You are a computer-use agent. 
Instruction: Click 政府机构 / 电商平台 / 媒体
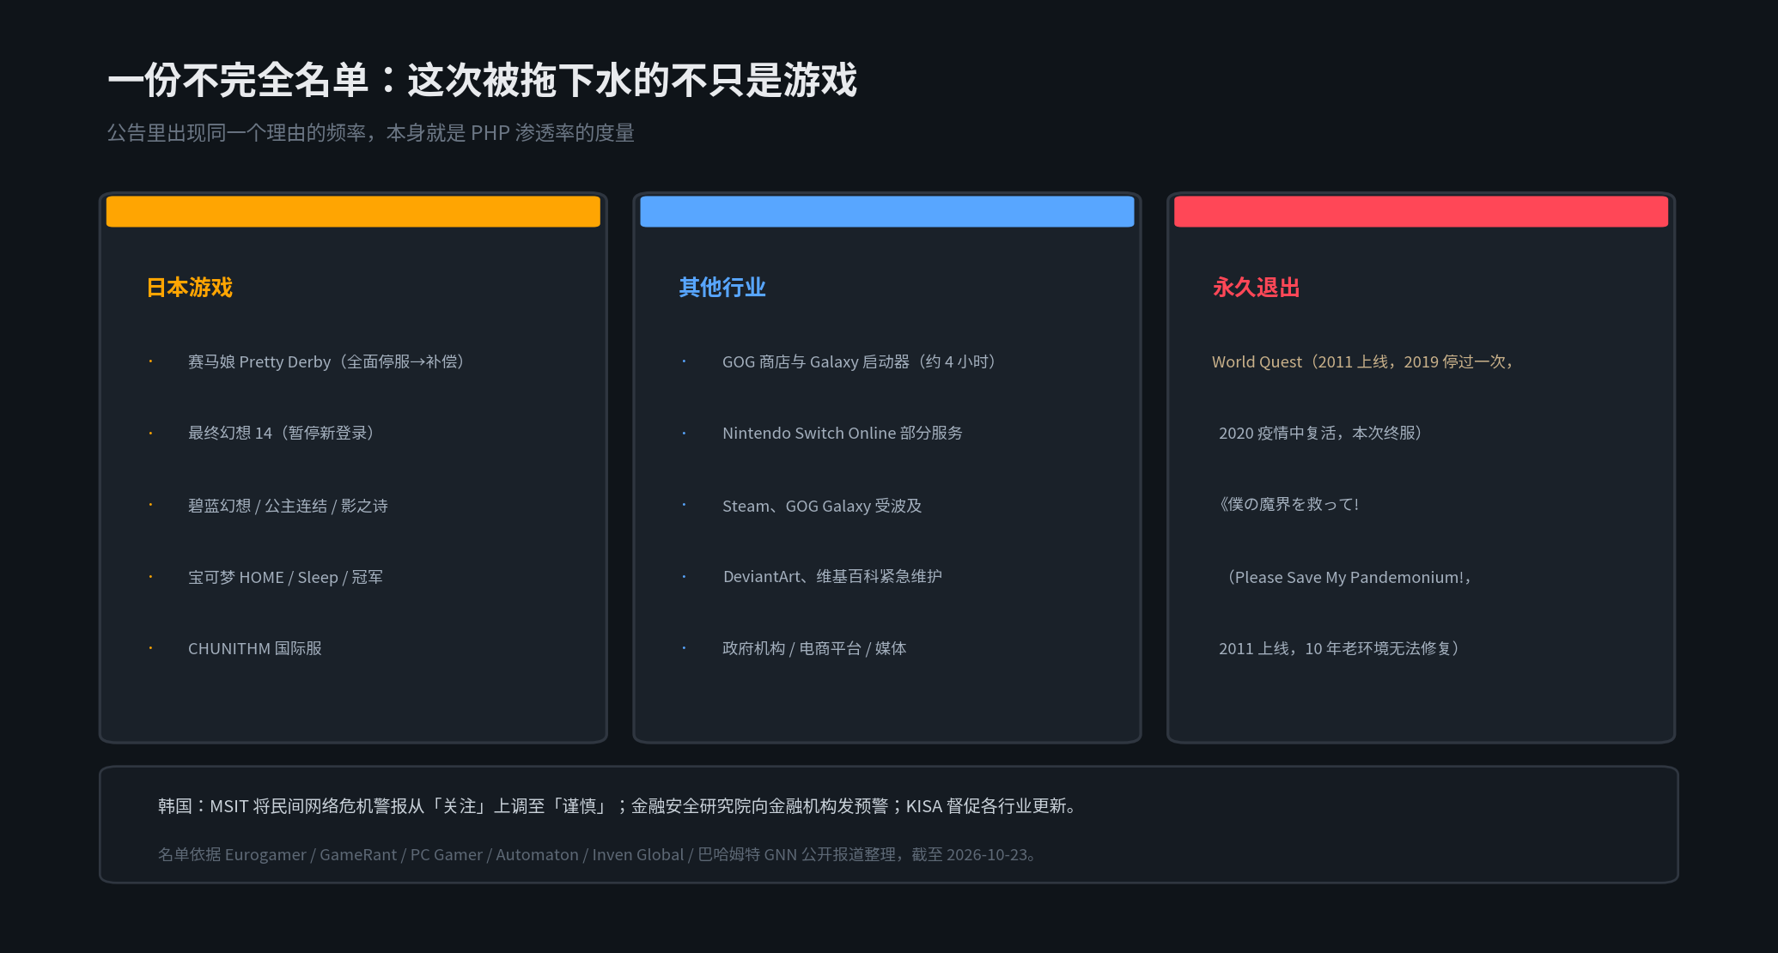[814, 648]
